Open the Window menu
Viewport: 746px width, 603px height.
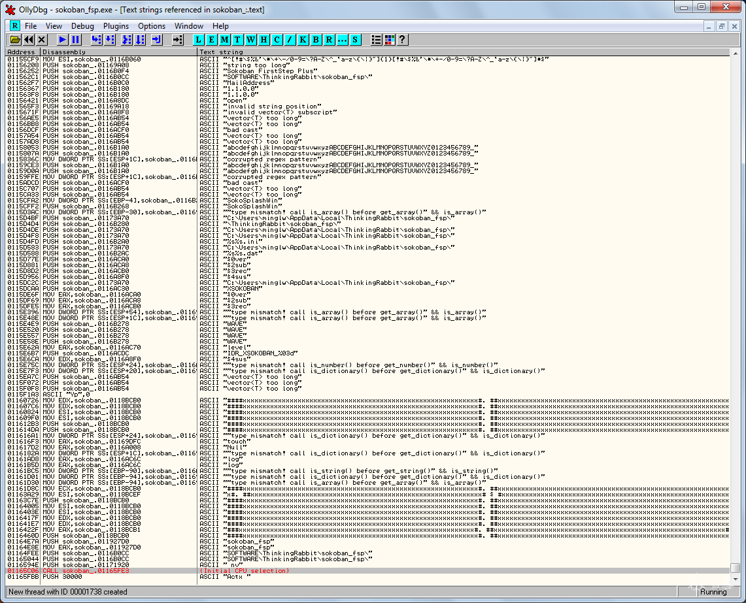(x=189, y=26)
